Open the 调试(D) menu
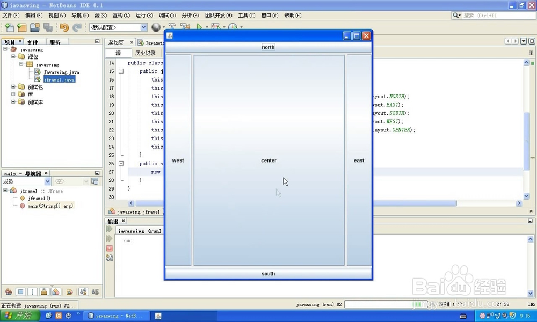Screen dimensions: 537x322 point(168,16)
